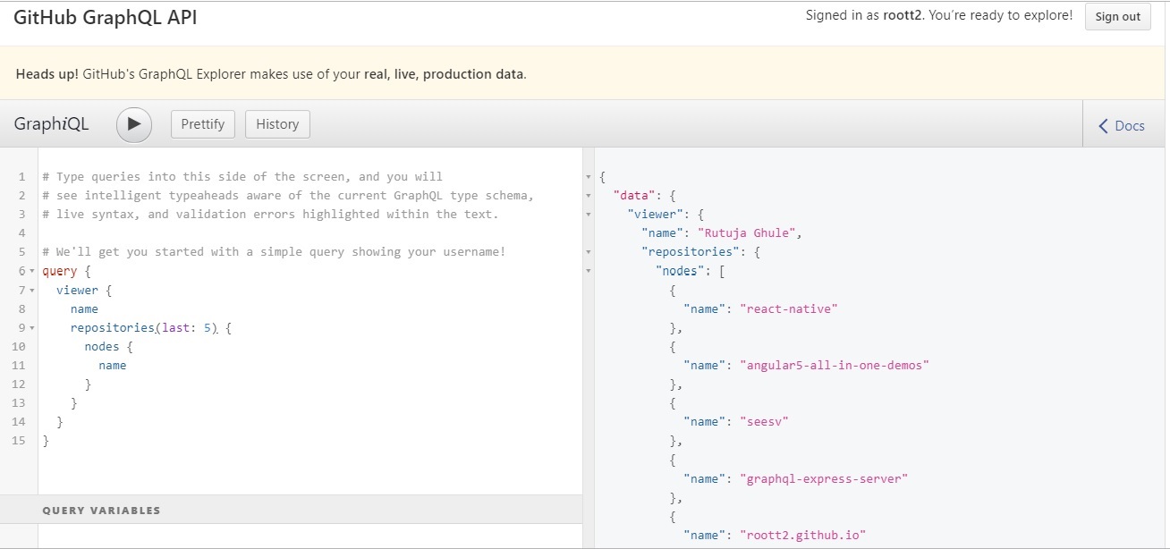The image size is (1170, 549).
Task: Click the Sign out button
Action: 1118,16
